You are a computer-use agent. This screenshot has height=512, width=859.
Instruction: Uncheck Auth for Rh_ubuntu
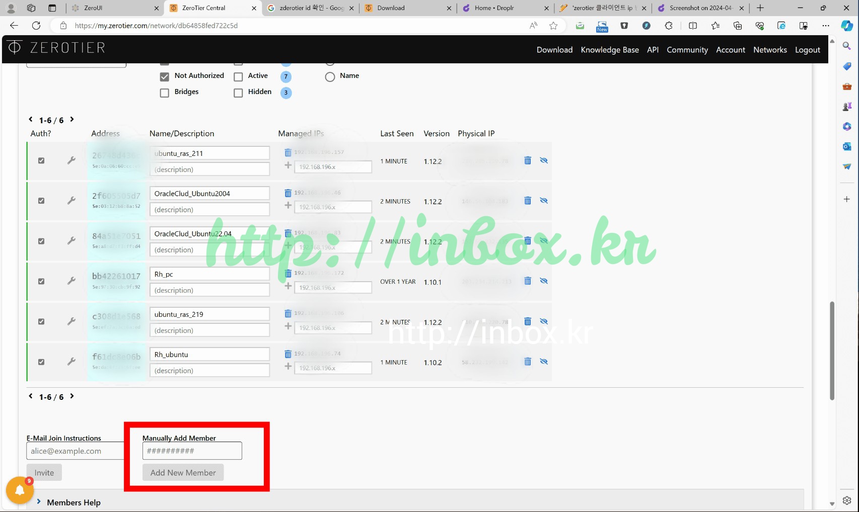pyautogui.click(x=41, y=362)
